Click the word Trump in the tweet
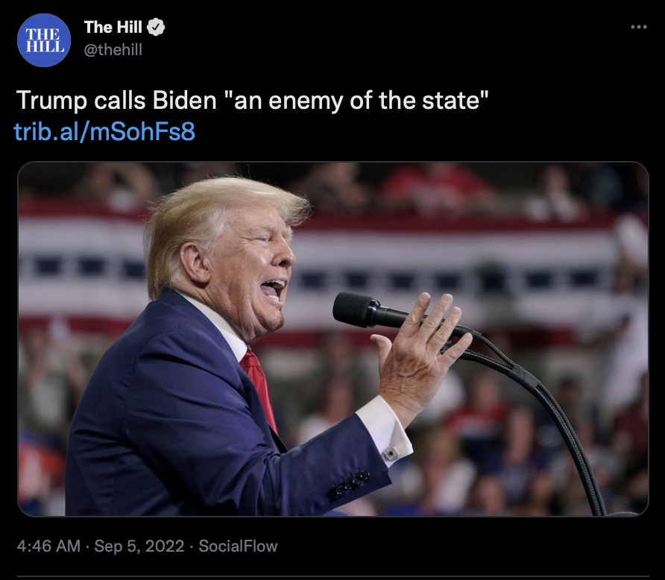 51,101
